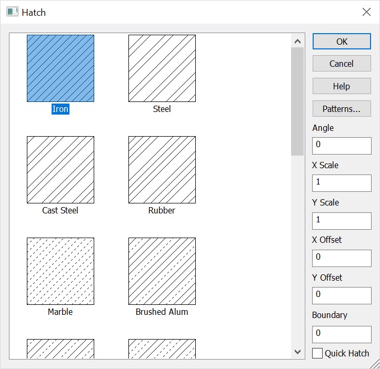Click the Steel pattern label

tap(162, 109)
